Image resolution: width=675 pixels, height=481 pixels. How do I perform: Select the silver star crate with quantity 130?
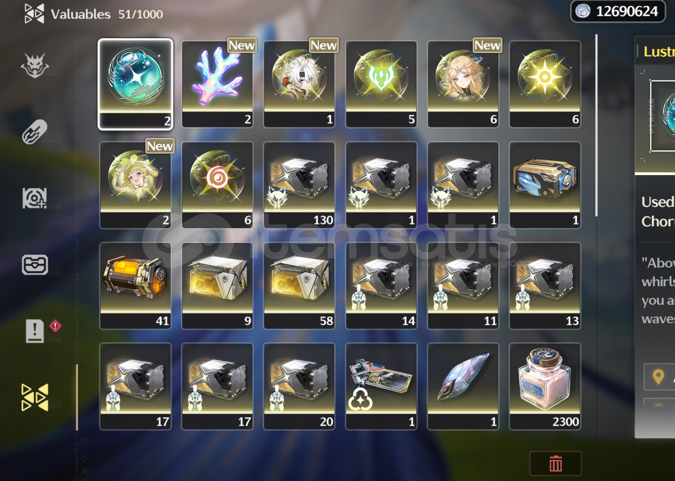click(x=299, y=185)
